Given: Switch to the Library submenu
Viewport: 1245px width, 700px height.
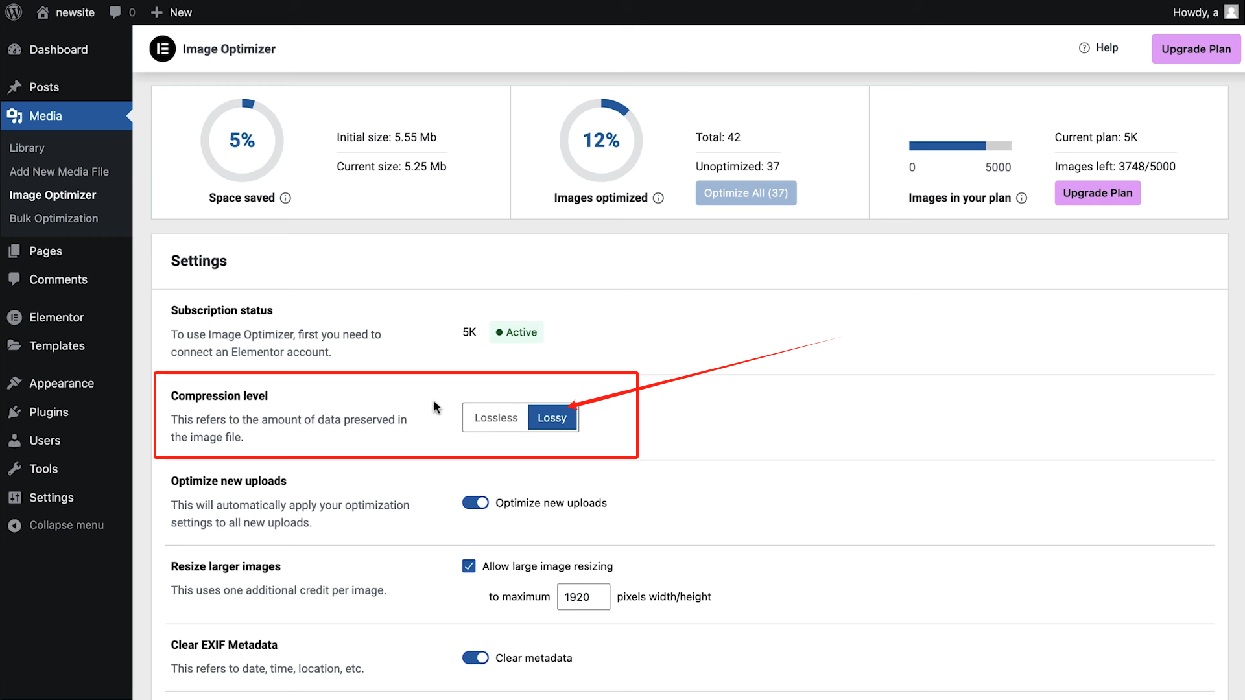Looking at the screenshot, I should coord(27,148).
